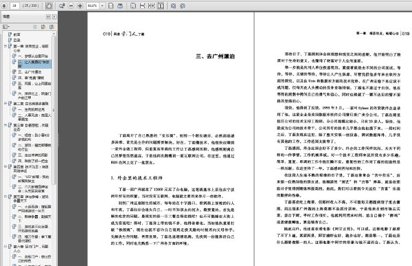
Task: Rotate view clockwise icon
Action: (183, 5)
